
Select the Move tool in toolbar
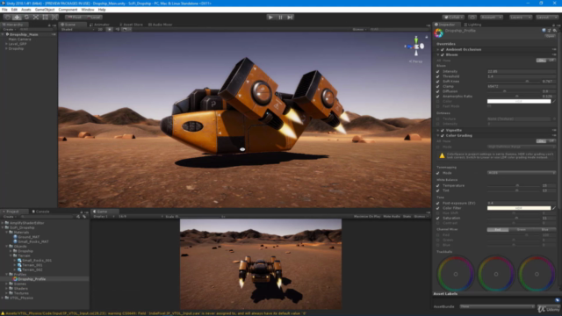click(17, 18)
